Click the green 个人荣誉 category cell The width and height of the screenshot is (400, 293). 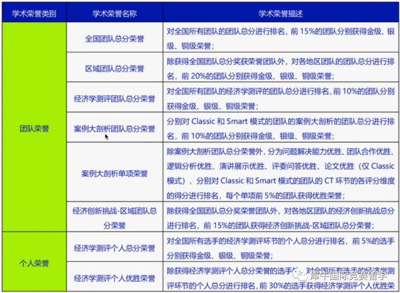(34, 263)
